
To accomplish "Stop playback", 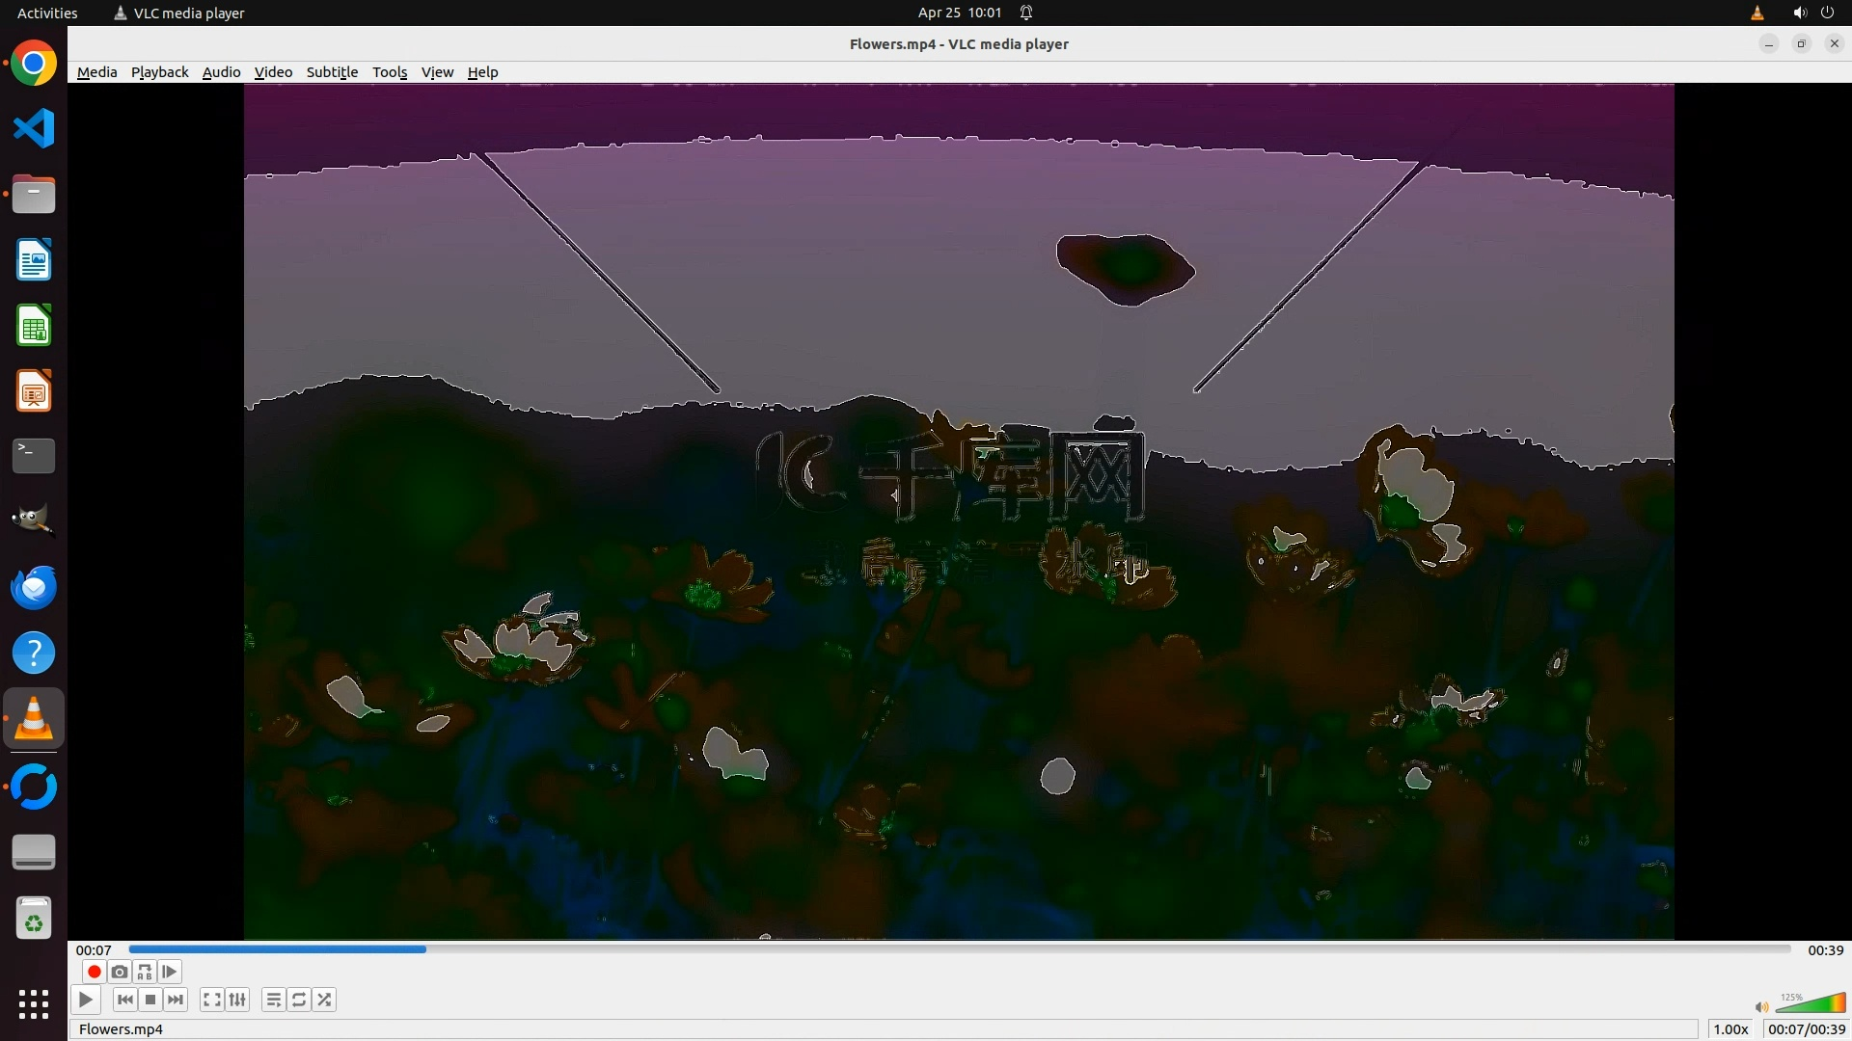I will [x=150, y=1000].
